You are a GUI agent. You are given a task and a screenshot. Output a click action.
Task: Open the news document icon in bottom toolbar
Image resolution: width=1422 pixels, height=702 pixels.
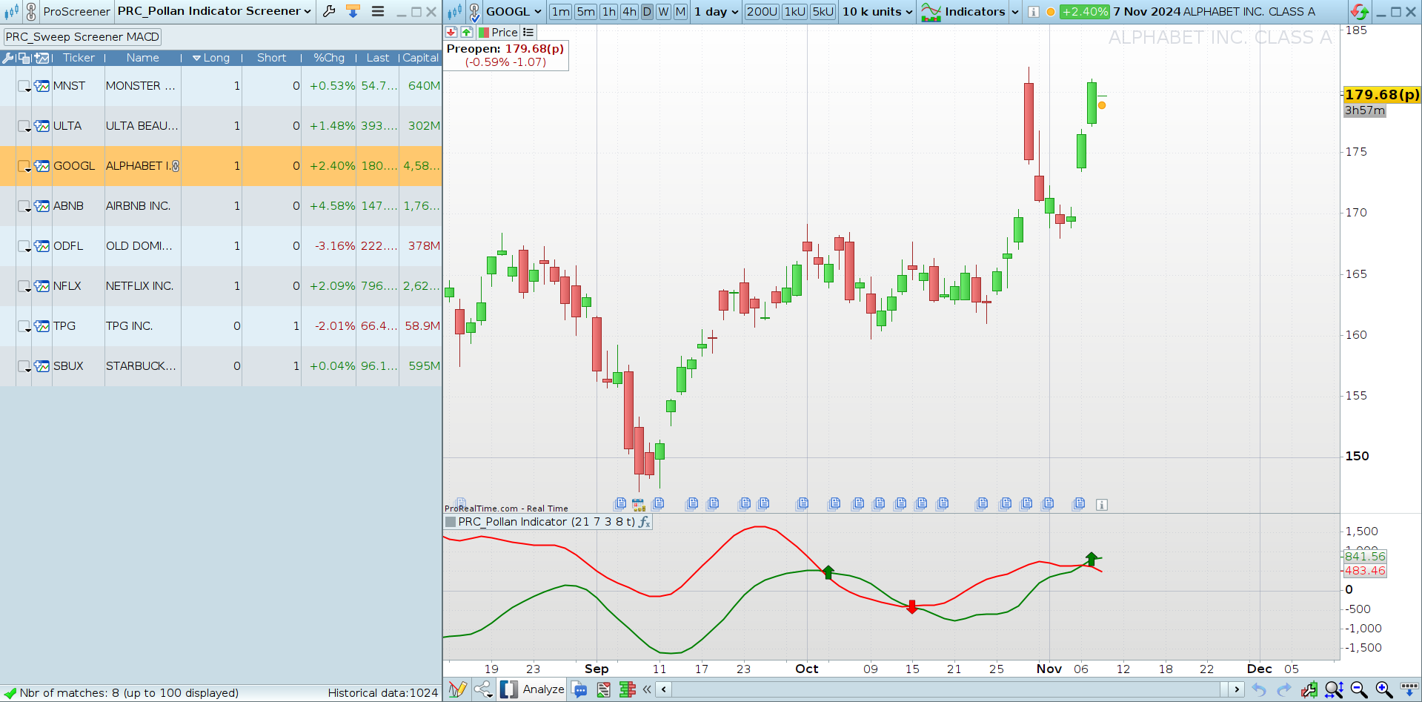(x=604, y=689)
